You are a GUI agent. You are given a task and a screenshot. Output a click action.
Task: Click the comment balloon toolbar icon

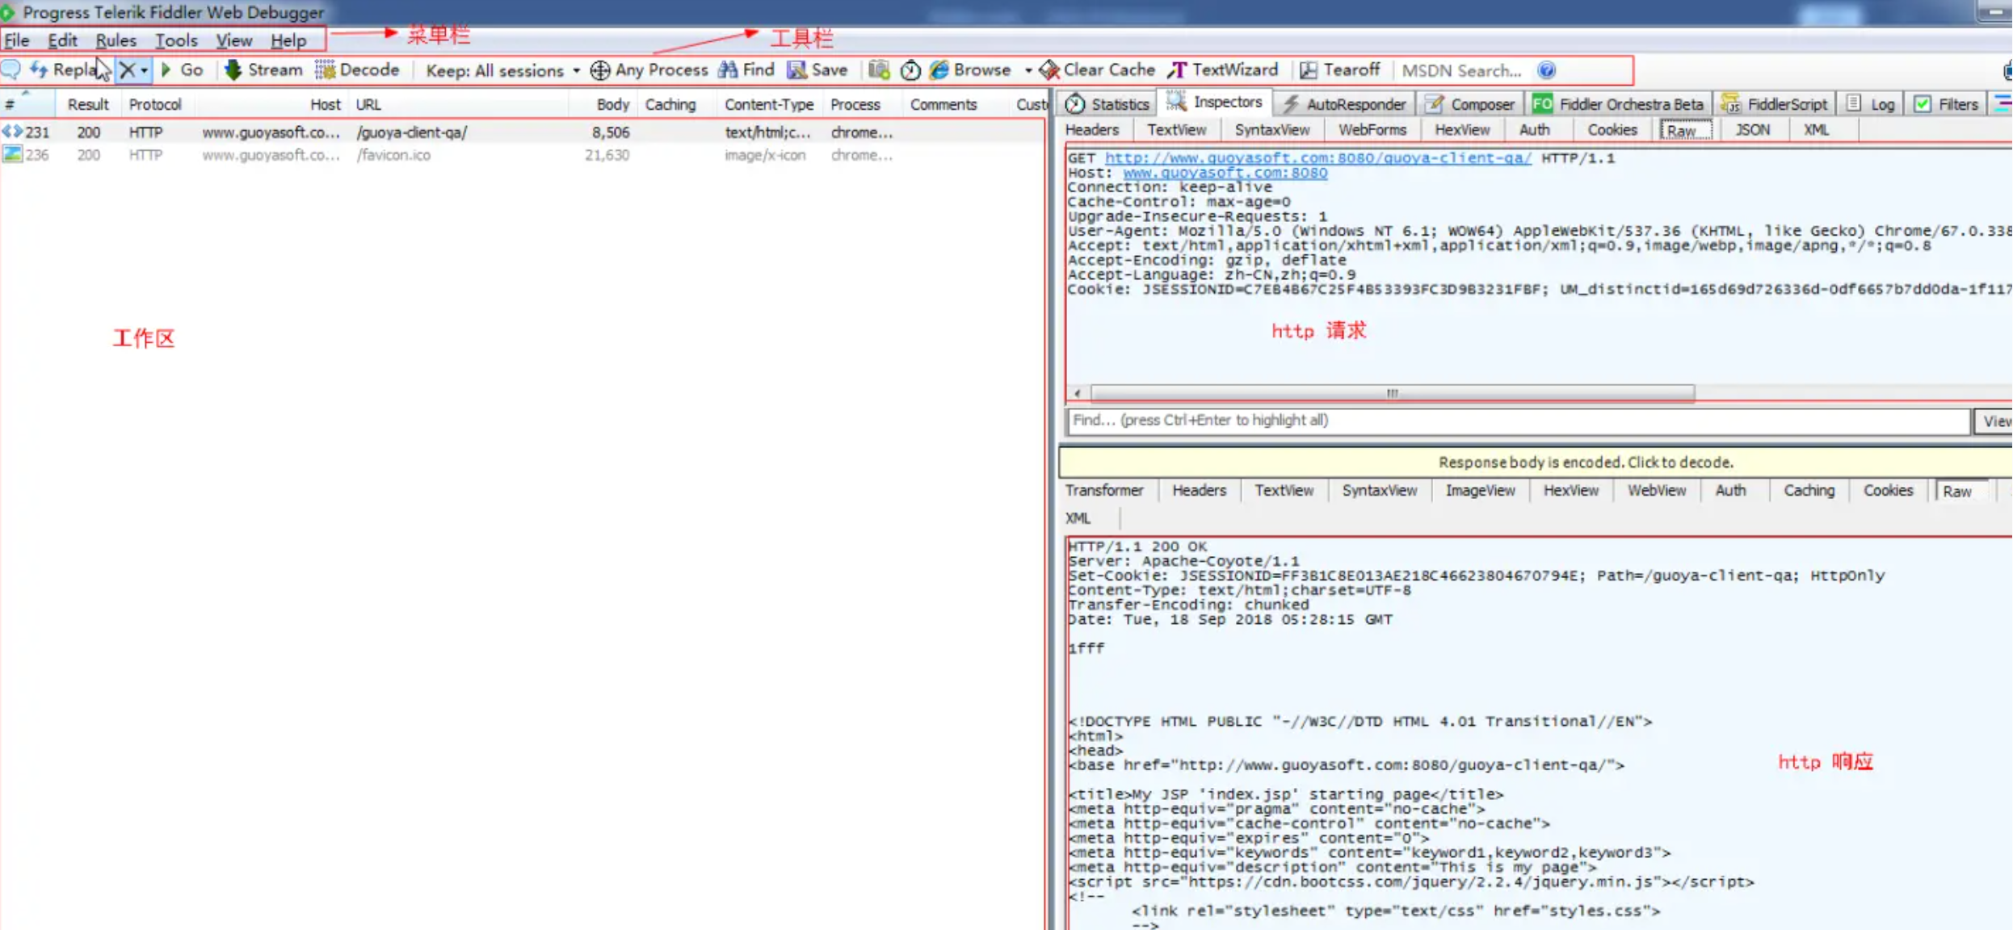tap(11, 70)
